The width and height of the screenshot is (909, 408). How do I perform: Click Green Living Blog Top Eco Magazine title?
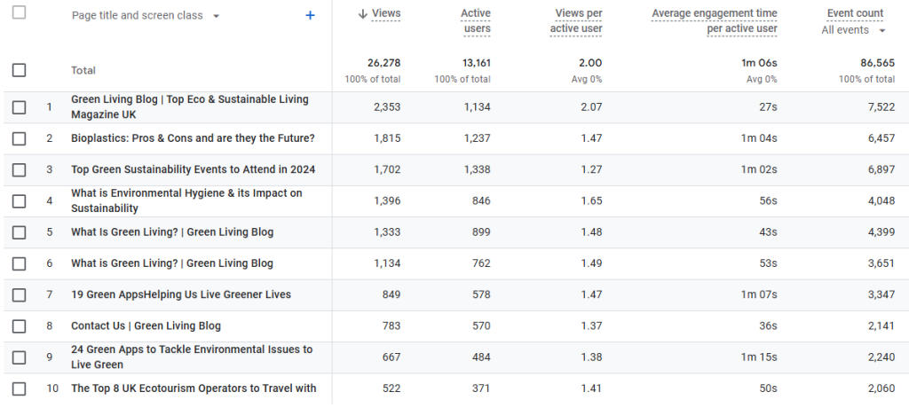(190, 106)
